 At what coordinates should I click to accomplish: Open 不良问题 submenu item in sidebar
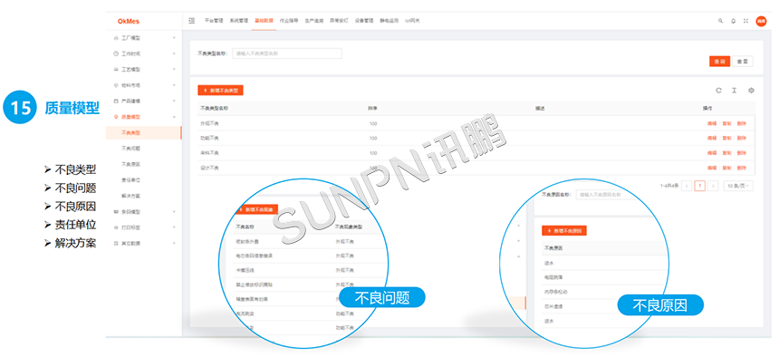(x=130, y=149)
